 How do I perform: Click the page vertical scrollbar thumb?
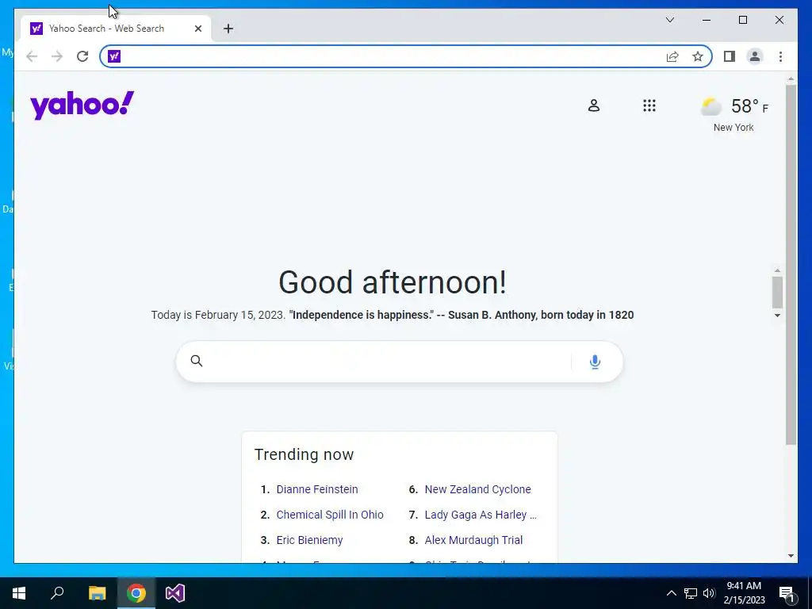point(791,264)
